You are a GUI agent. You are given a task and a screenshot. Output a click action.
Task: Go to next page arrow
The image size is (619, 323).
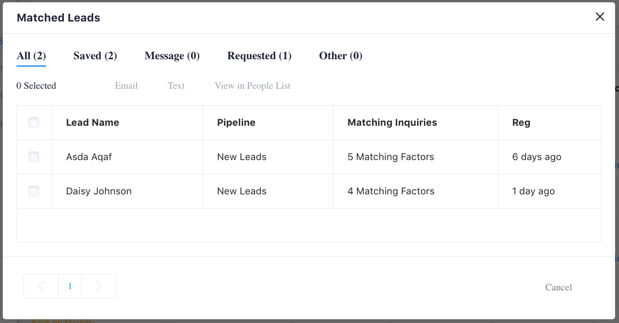click(99, 286)
